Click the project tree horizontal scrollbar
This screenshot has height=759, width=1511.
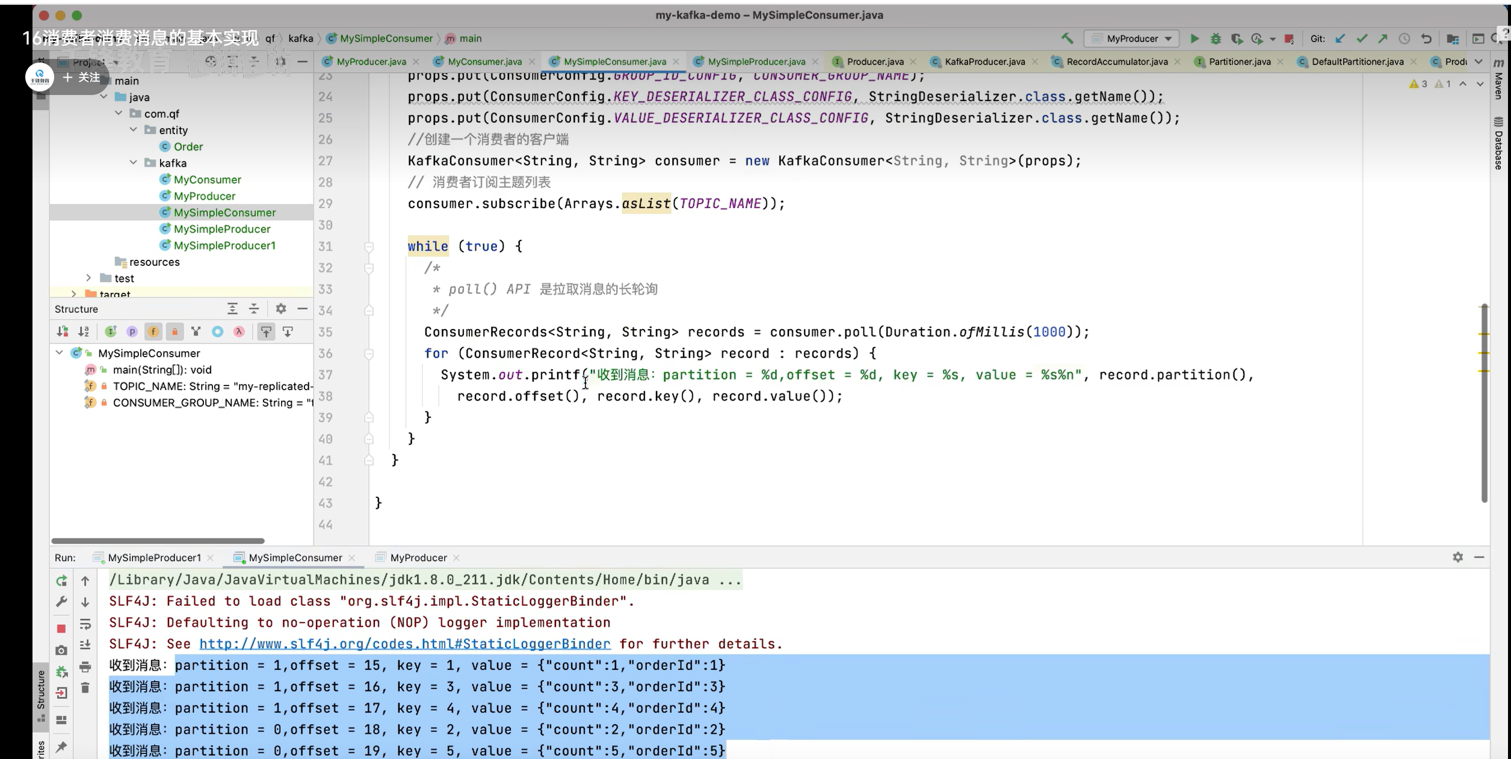pyautogui.click(x=158, y=541)
